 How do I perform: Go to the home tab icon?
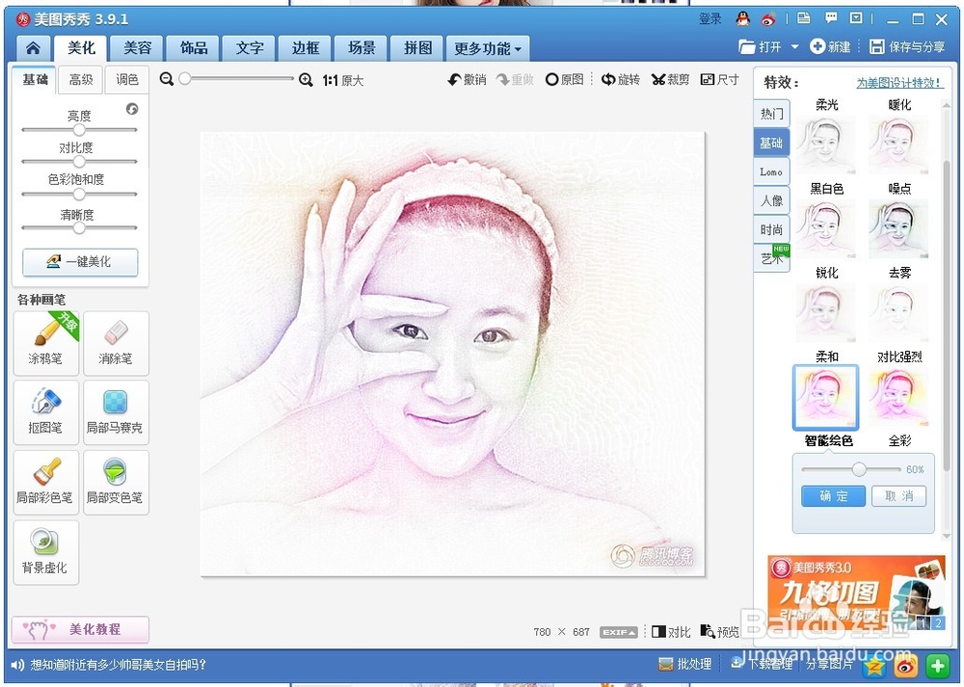pyautogui.click(x=33, y=48)
